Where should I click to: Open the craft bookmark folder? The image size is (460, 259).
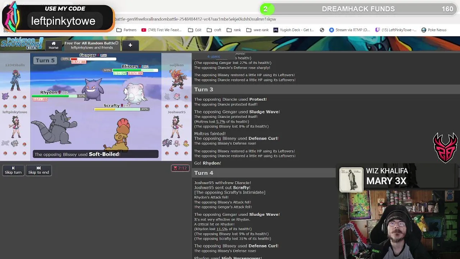click(214, 30)
